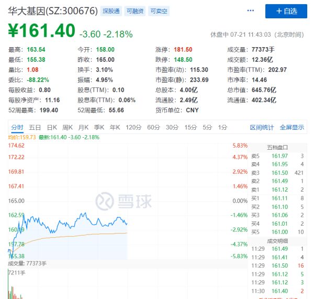Open 区间统计 range statistics

coord(262,127)
